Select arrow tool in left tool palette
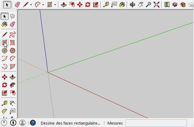 (5, 16)
